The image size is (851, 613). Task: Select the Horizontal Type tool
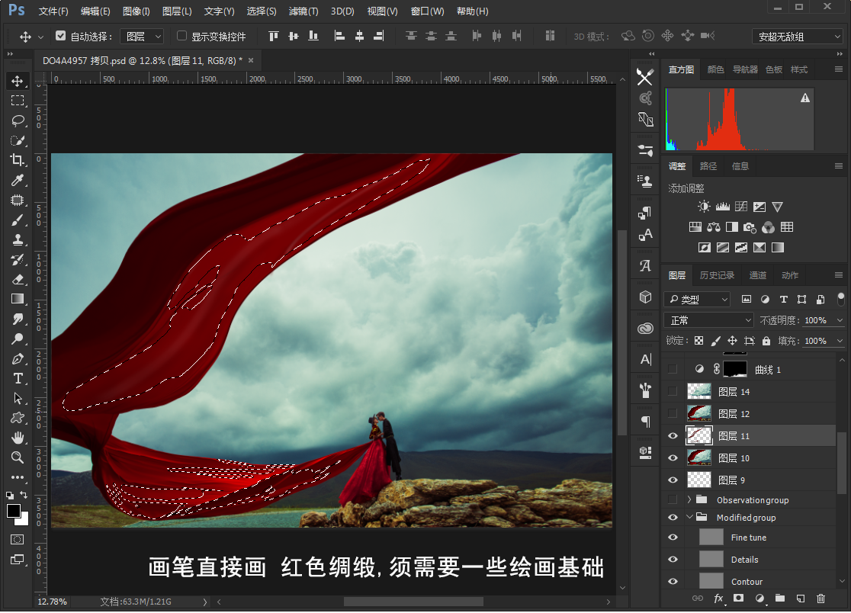(18, 379)
